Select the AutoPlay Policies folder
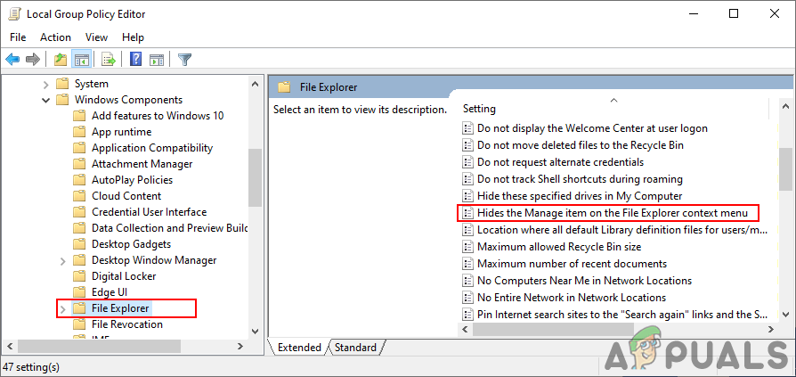The height and width of the screenshot is (377, 796). [x=132, y=180]
